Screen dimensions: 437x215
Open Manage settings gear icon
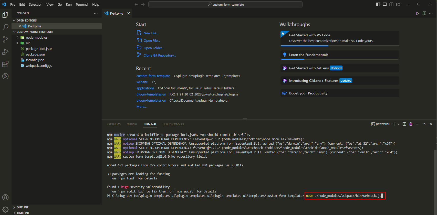click(5, 210)
